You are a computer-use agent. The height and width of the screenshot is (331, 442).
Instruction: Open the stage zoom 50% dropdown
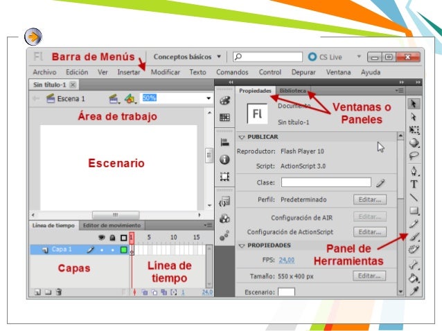tap(209, 98)
